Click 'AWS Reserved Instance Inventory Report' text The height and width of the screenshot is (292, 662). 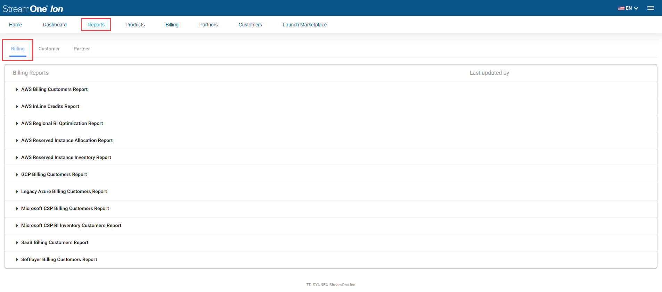[x=66, y=157]
